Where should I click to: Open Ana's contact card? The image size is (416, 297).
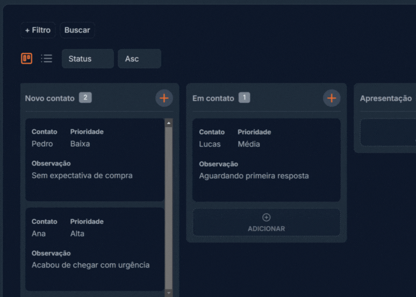point(95,249)
